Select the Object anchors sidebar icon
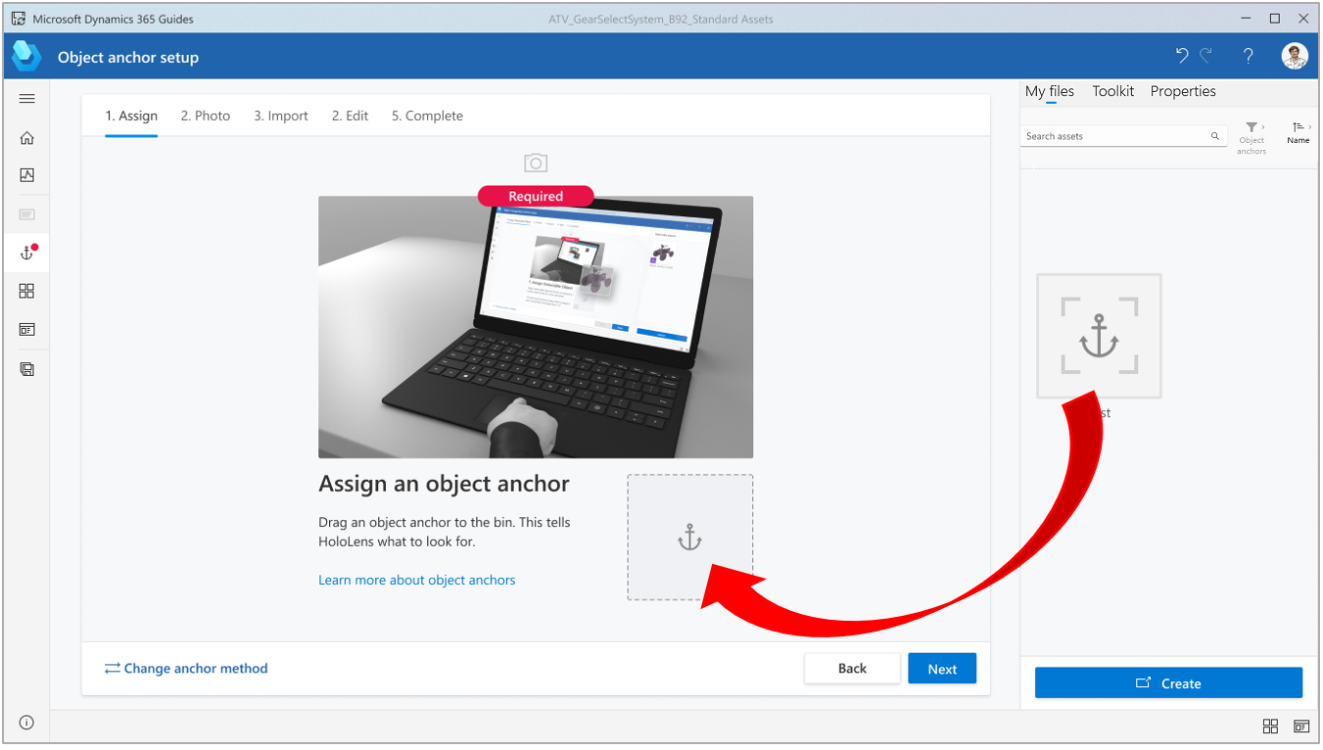1323x750 pixels. [26, 252]
